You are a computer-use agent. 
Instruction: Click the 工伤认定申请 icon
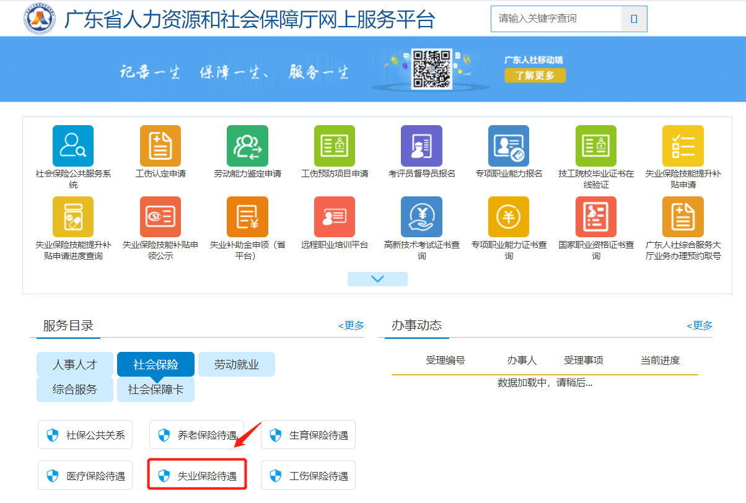coord(160,146)
